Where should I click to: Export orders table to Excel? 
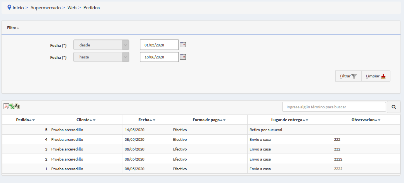[x=12, y=106]
